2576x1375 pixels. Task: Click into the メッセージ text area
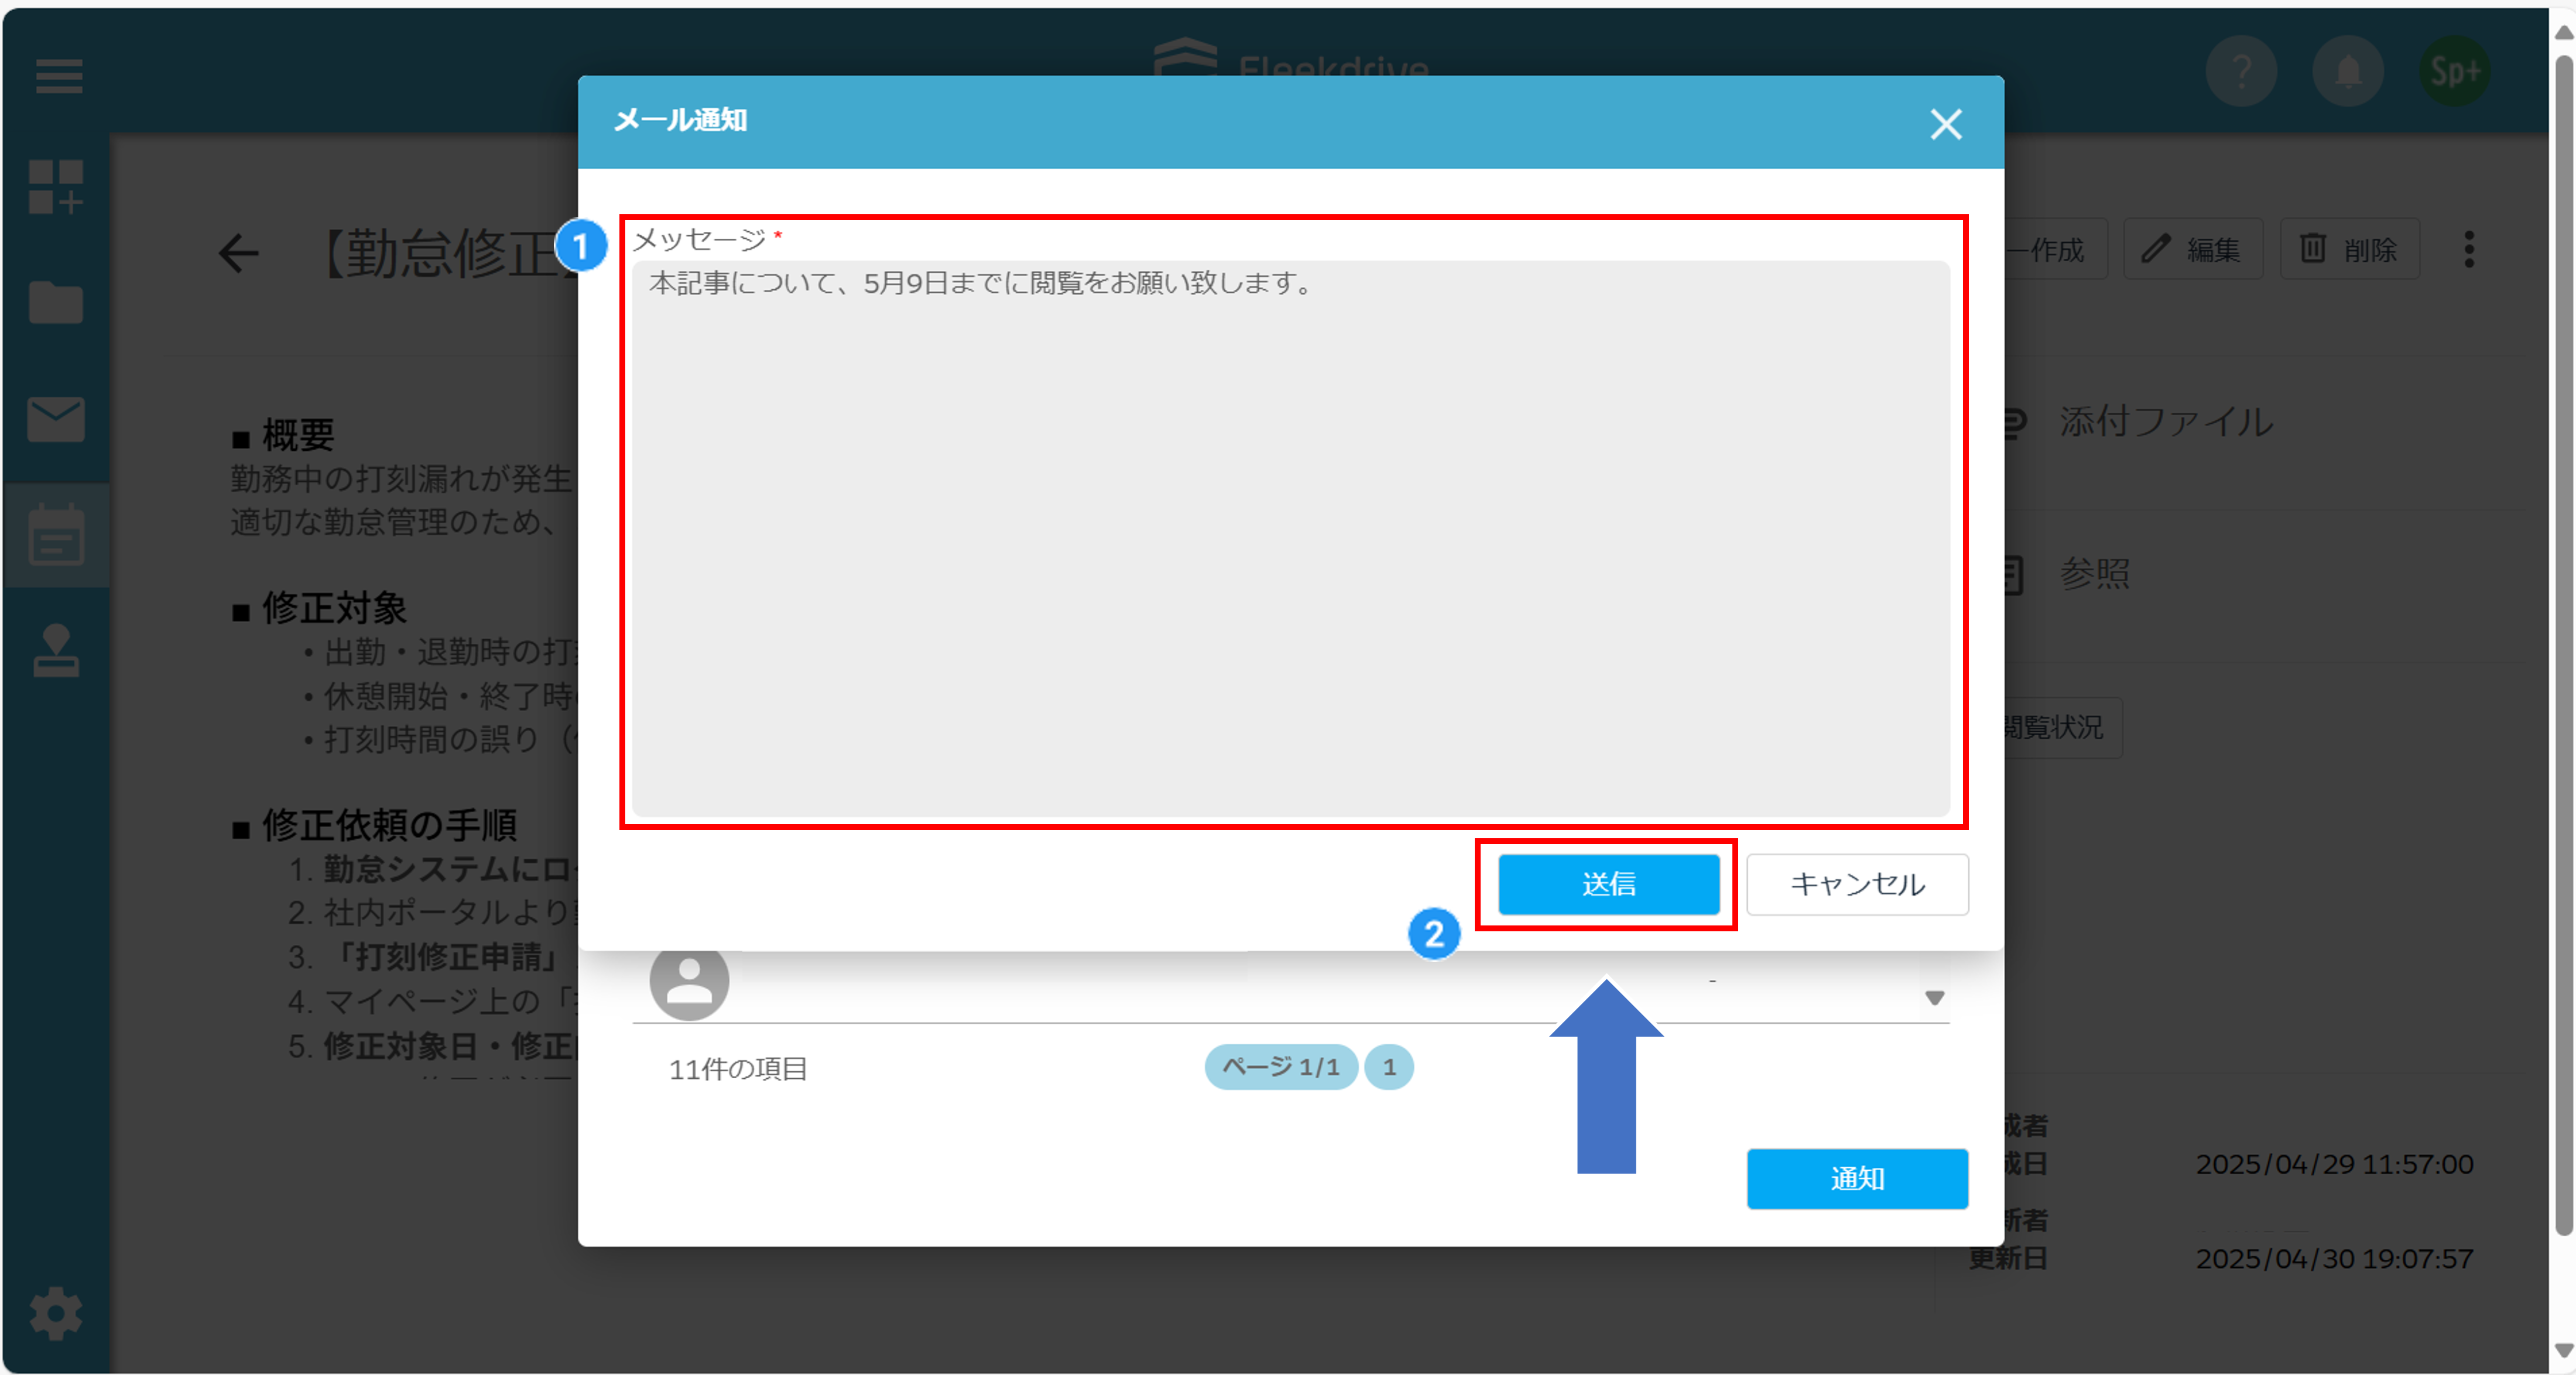coord(1290,538)
